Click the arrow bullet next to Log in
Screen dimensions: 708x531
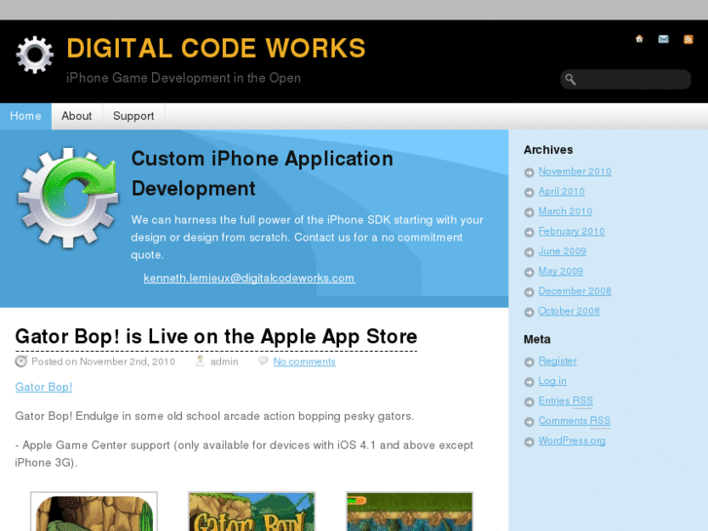(529, 382)
